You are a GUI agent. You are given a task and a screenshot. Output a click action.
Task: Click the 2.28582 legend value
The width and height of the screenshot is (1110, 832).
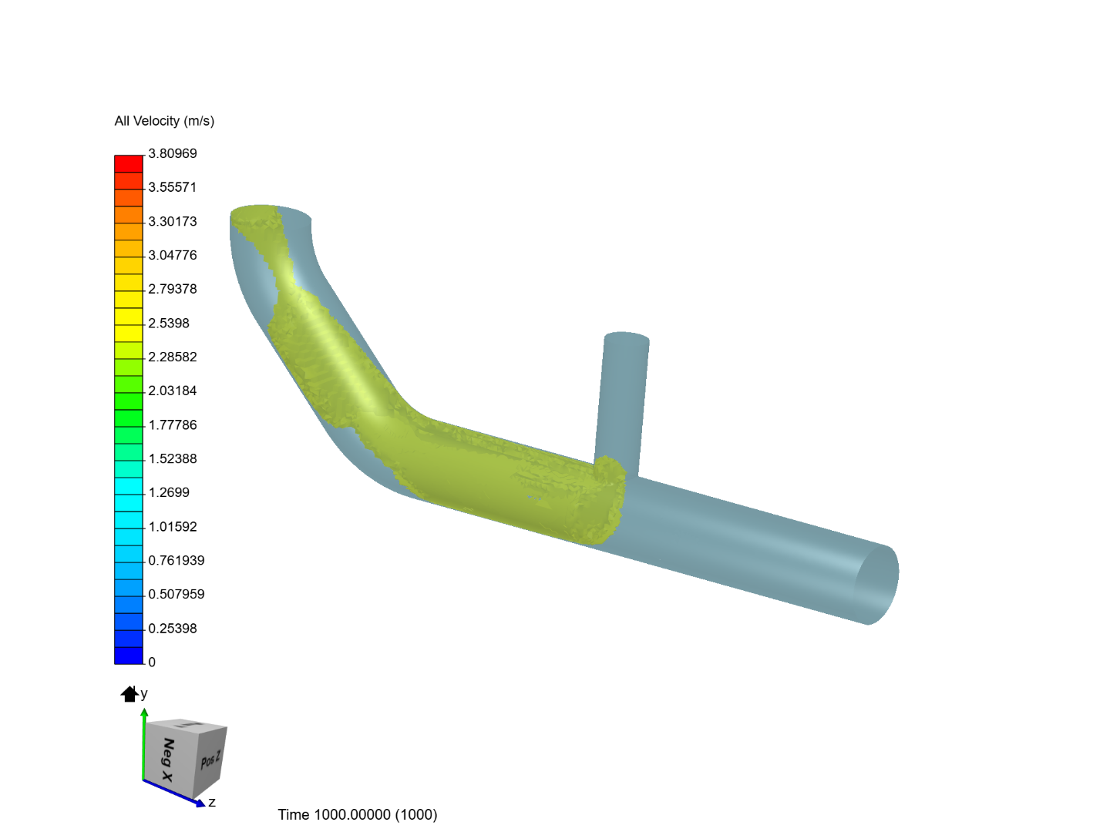173,357
